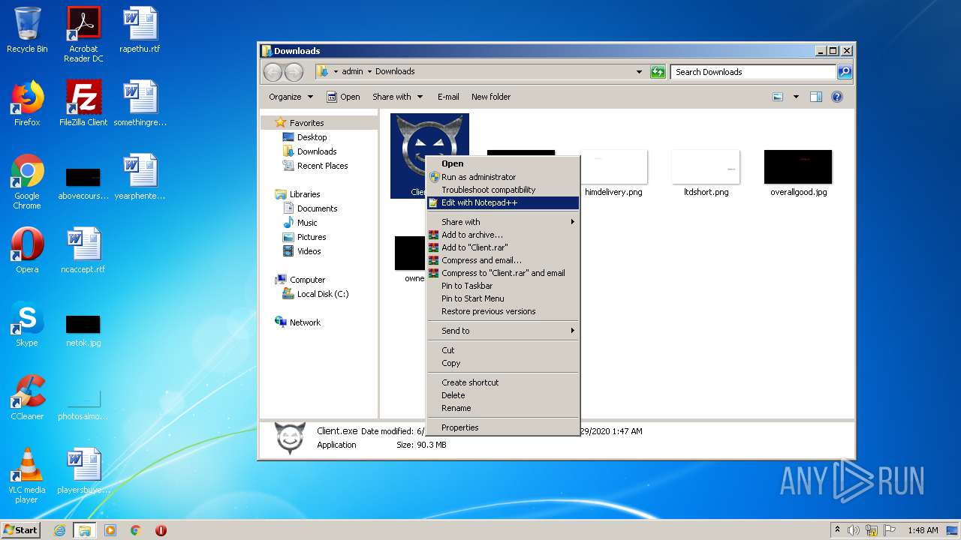This screenshot has height=540, width=961.
Task: Click the Opera taskbar icon
Action: point(161,530)
